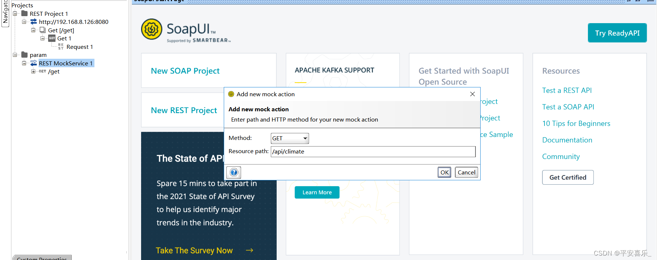Open the Method dropdown showing GET

pyautogui.click(x=290, y=138)
